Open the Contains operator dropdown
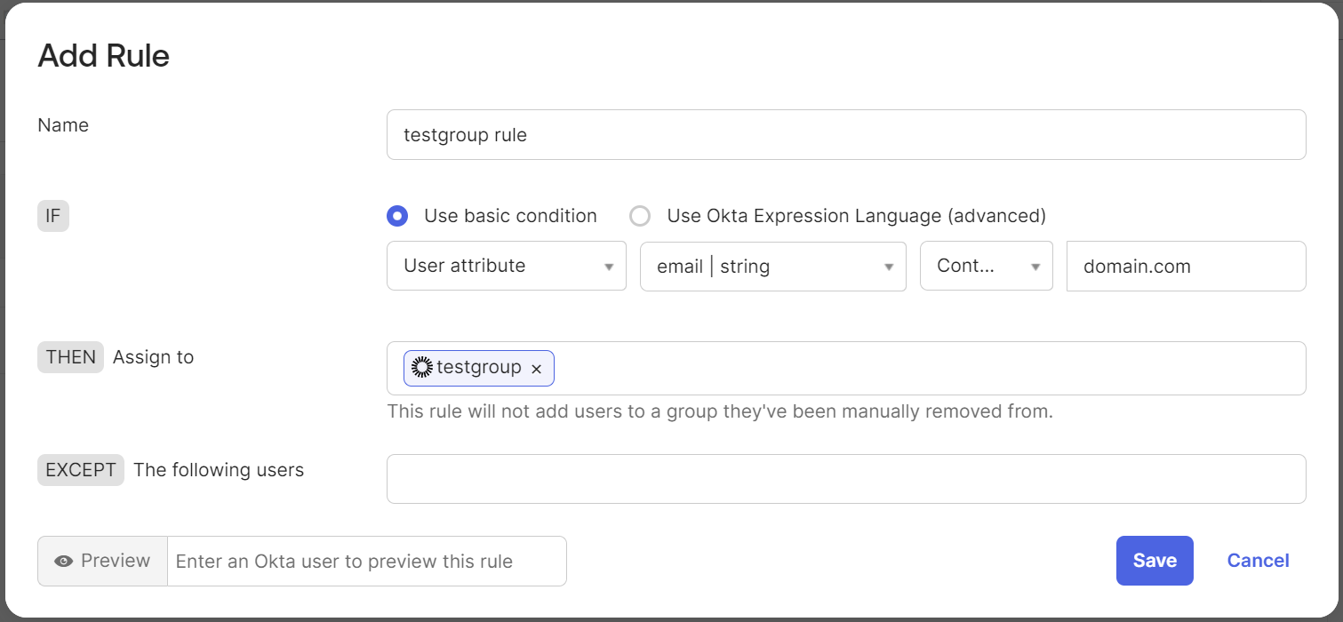This screenshot has height=622, width=1343. click(987, 266)
